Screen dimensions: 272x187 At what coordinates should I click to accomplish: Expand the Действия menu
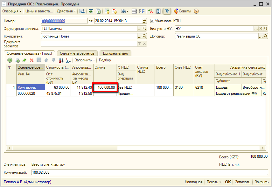click(x=66, y=11)
